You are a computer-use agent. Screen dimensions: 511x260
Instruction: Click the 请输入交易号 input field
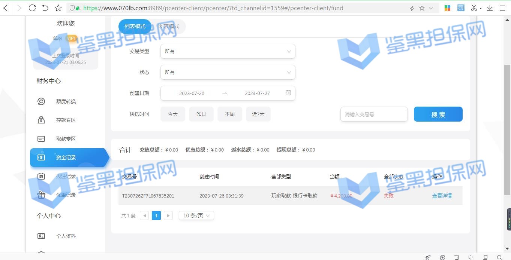pos(374,114)
